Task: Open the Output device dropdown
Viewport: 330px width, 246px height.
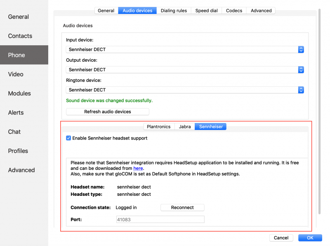Action: [x=185, y=70]
